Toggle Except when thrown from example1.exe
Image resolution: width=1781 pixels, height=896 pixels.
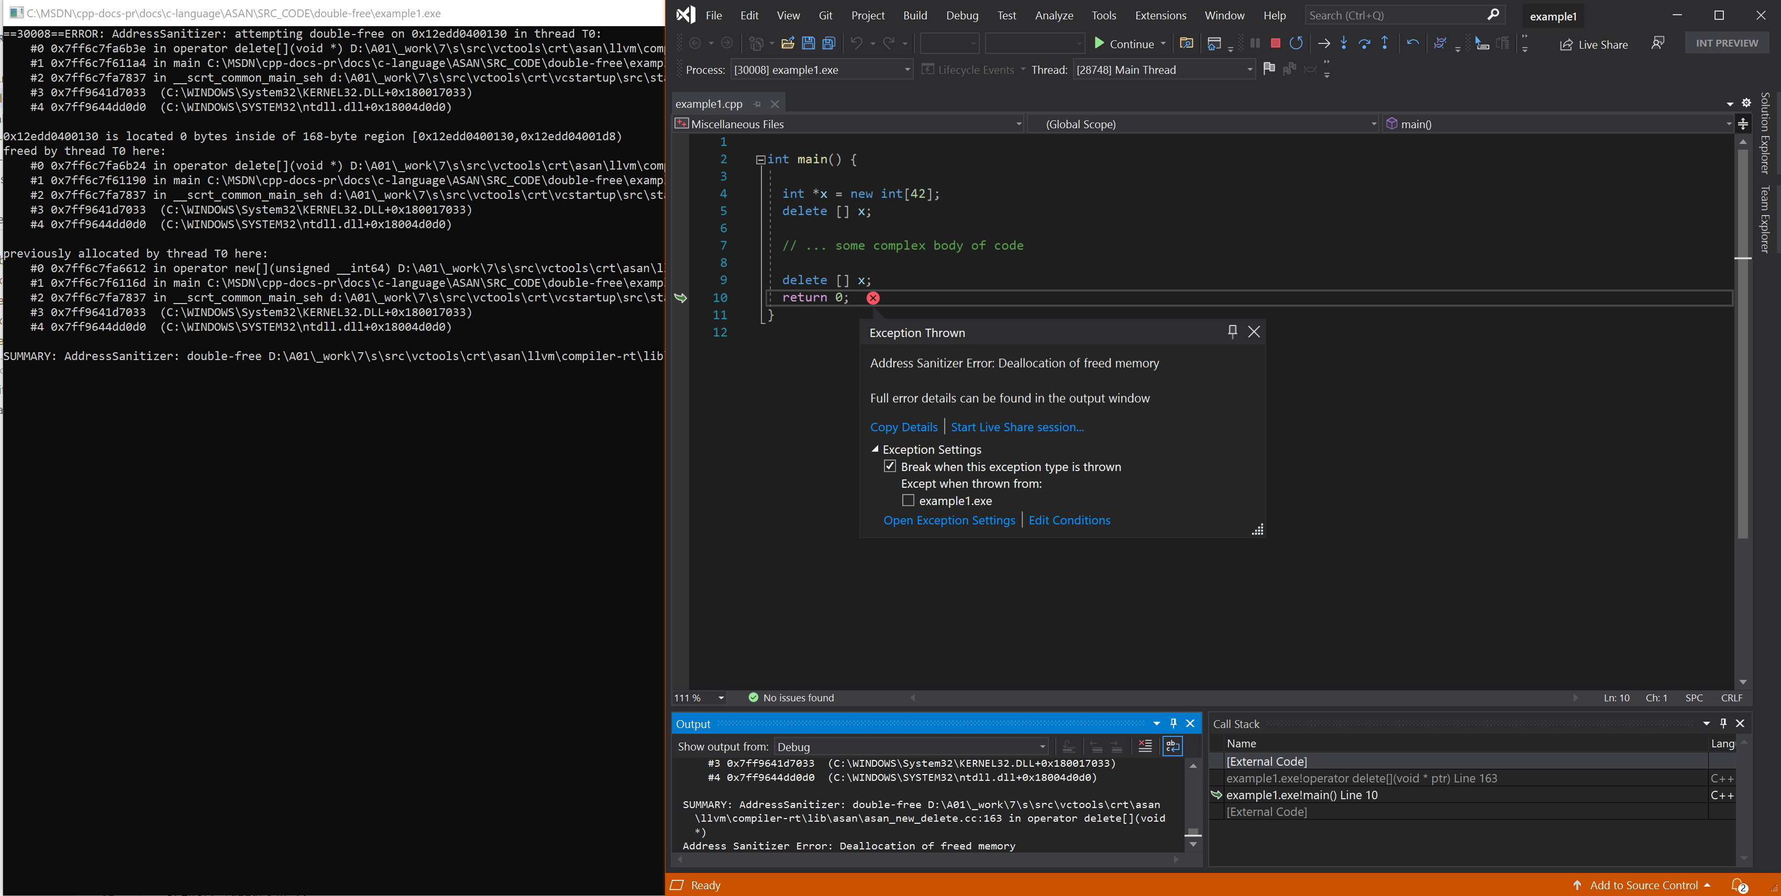pos(908,500)
